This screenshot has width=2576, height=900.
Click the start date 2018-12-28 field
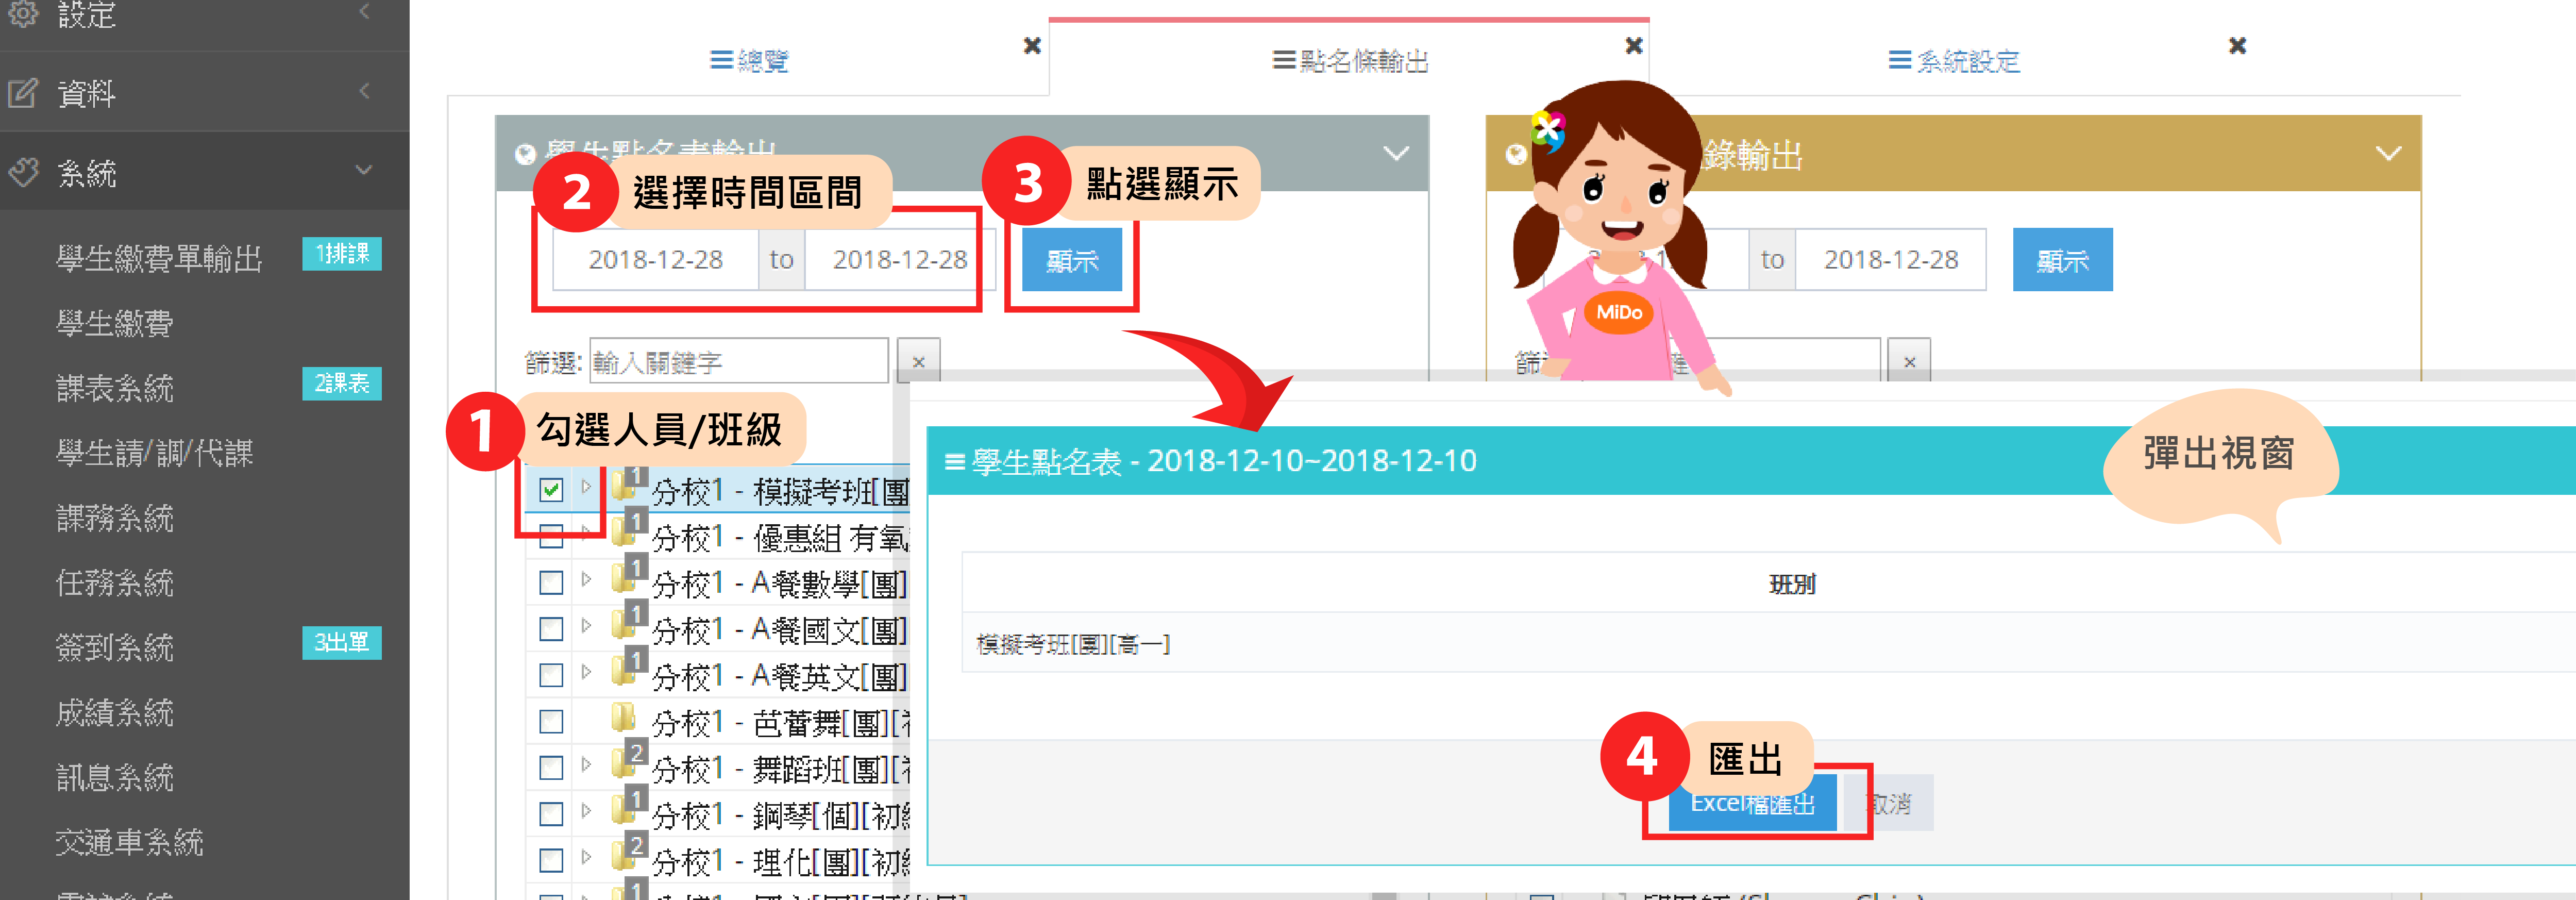pos(655,260)
